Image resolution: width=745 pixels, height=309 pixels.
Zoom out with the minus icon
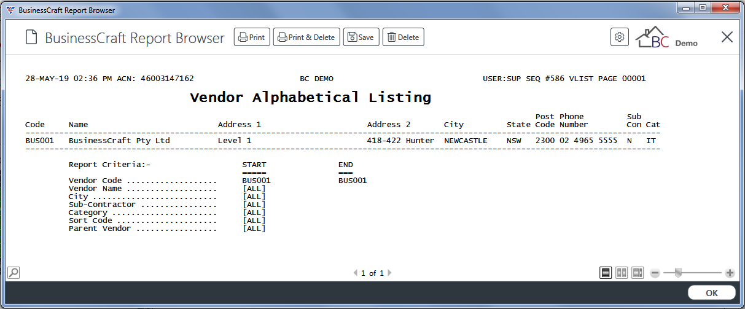655,273
